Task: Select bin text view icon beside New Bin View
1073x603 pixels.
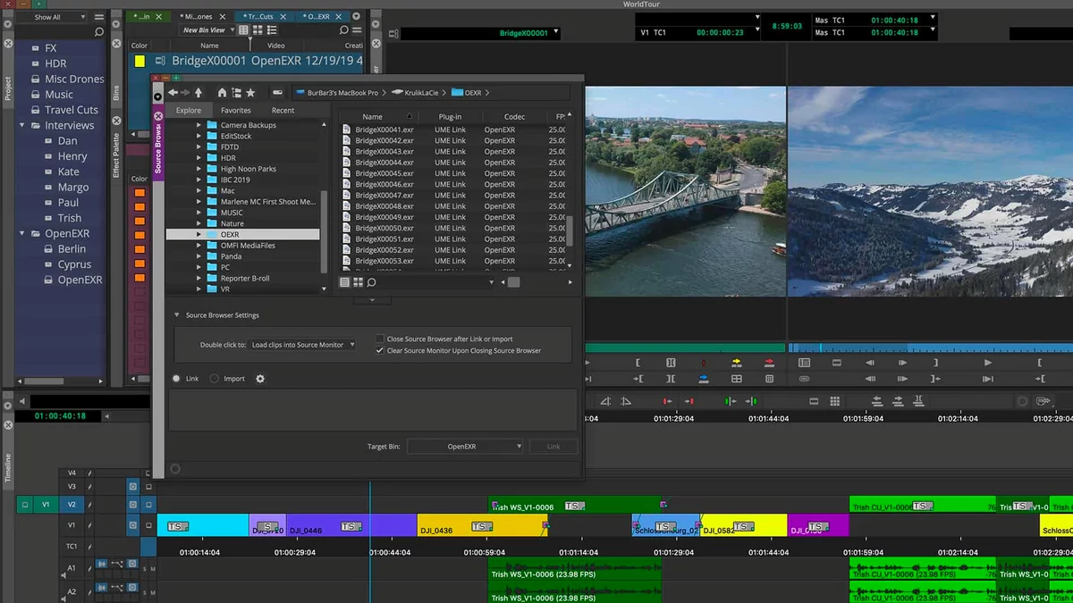Action: (243, 29)
